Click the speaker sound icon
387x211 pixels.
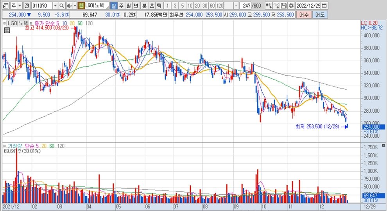(69, 6)
